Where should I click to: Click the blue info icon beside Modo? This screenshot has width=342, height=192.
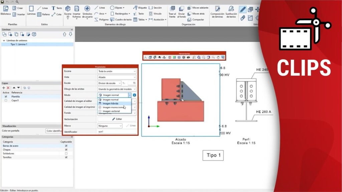click(x=134, y=95)
